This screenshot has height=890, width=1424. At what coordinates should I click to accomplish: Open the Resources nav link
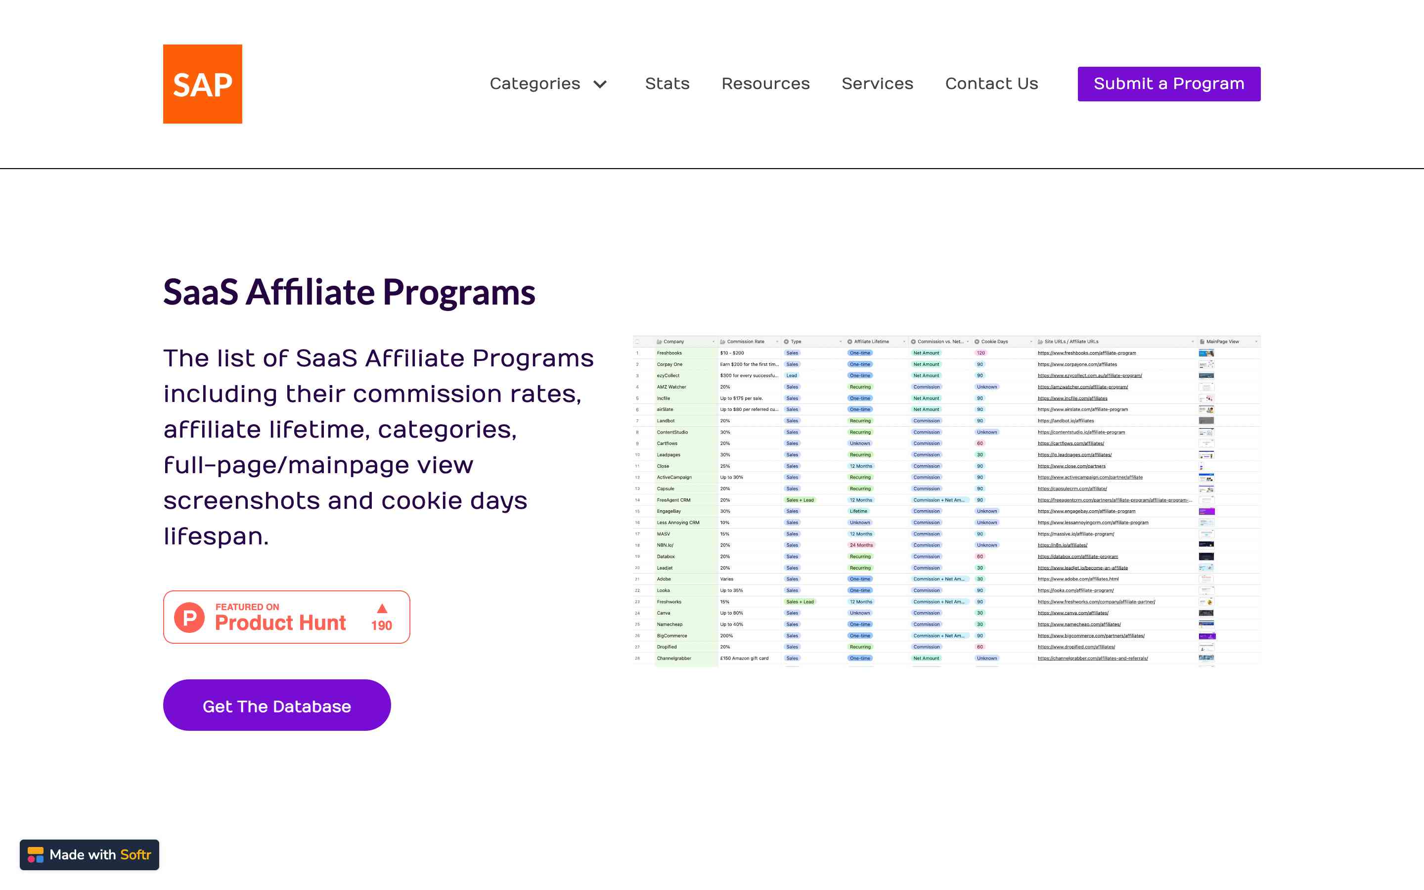tap(765, 84)
